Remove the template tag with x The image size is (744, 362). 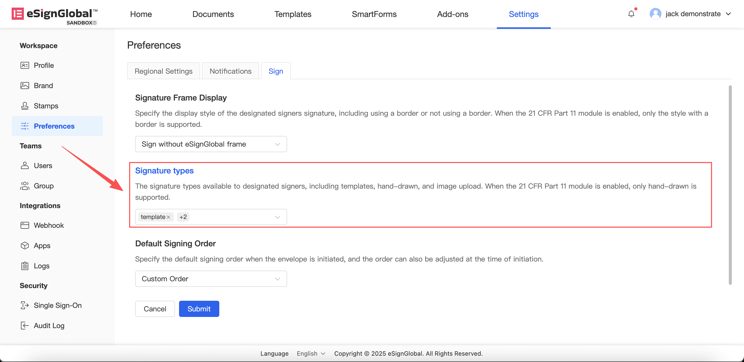tap(168, 217)
